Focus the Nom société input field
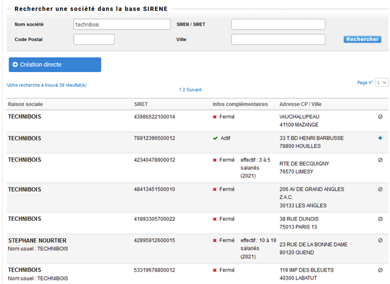Image resolution: width=390 pixels, height=284 pixels. pyautogui.click(x=122, y=24)
